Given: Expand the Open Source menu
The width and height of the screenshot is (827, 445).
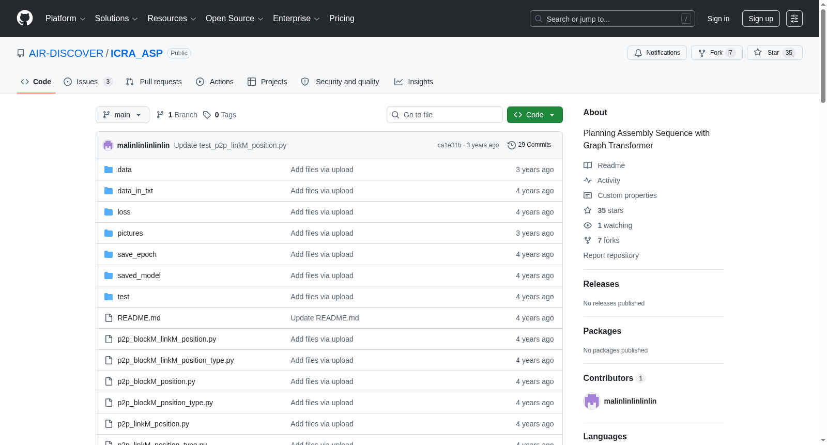Looking at the screenshot, I should (x=235, y=19).
